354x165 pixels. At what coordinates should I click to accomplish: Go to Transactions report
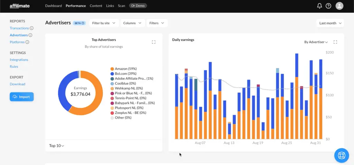tap(19, 28)
